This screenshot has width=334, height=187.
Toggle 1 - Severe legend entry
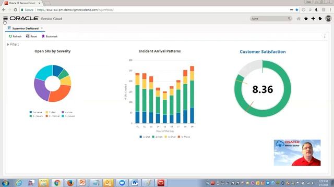pyautogui.click(x=36, y=116)
